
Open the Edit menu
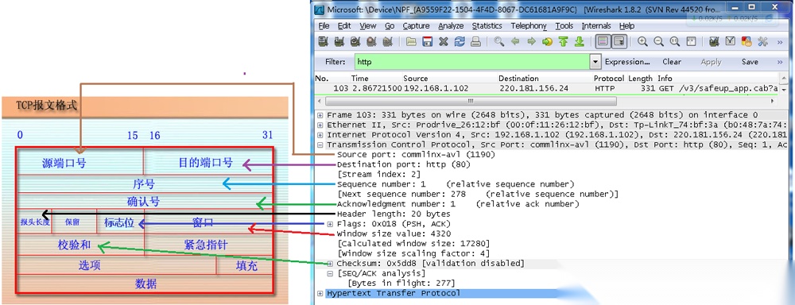(344, 26)
